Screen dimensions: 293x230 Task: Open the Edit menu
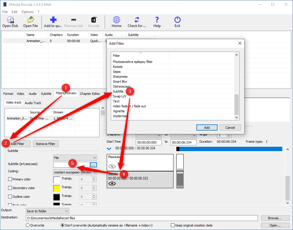pos(15,12)
